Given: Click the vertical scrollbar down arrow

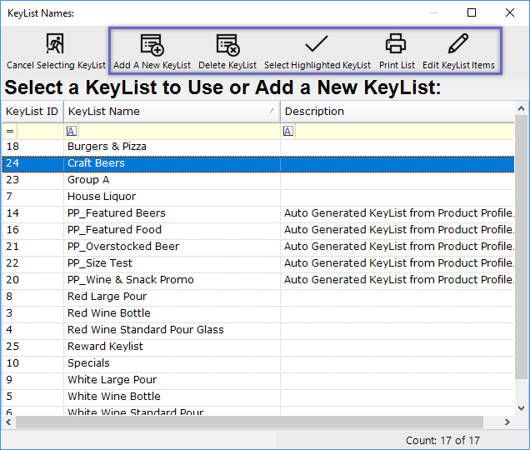Looking at the screenshot, I should coord(522,407).
